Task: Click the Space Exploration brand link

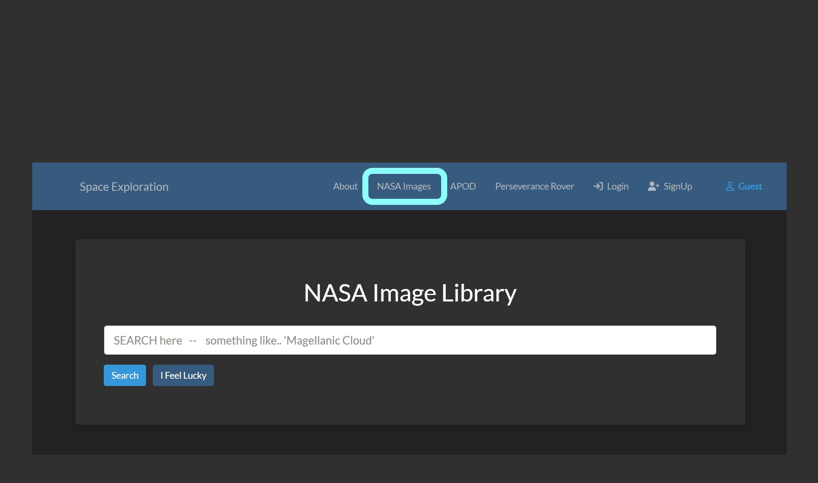Action: pyautogui.click(x=124, y=186)
